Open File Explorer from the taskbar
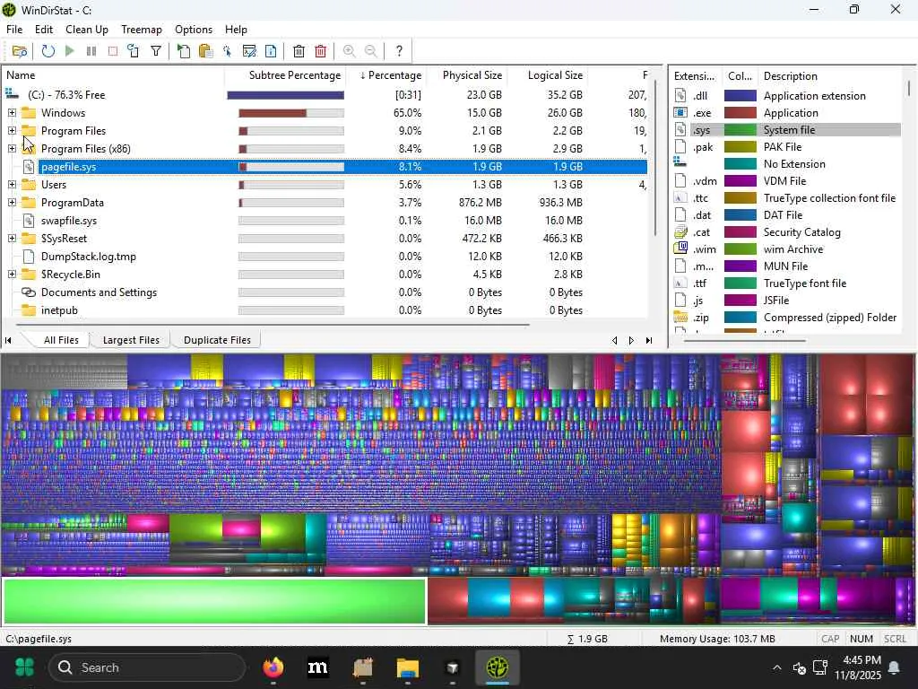 point(408,667)
